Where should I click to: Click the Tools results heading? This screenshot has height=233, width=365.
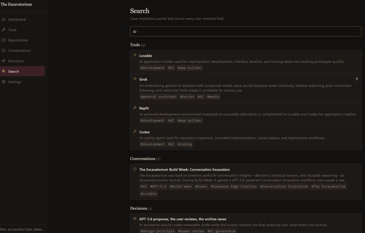click(x=138, y=45)
